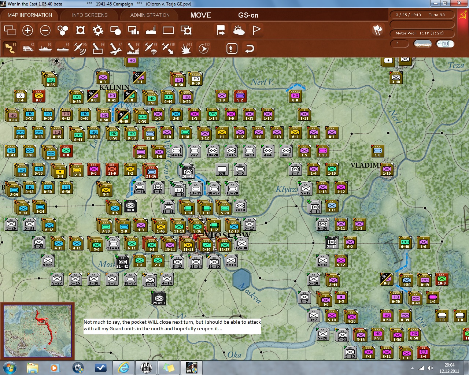Click the '7' value field
The width and height of the screenshot is (469, 375).
[x=399, y=44]
